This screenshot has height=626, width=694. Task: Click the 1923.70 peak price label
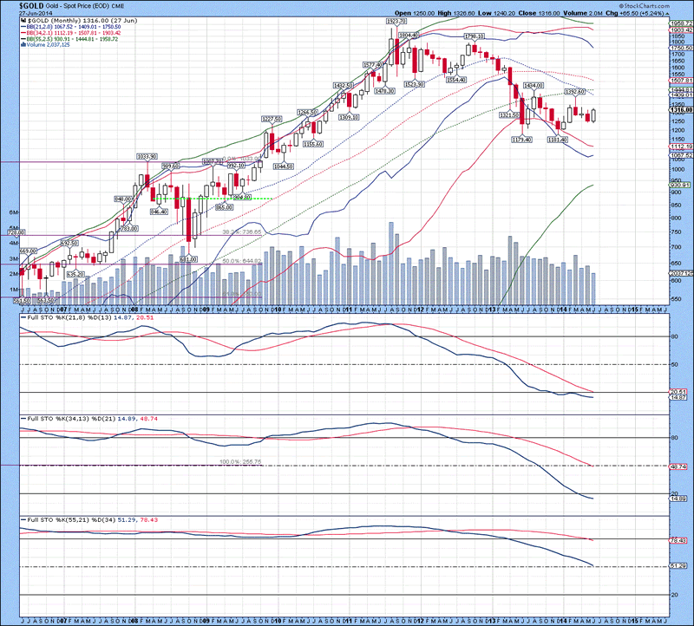coord(396,19)
